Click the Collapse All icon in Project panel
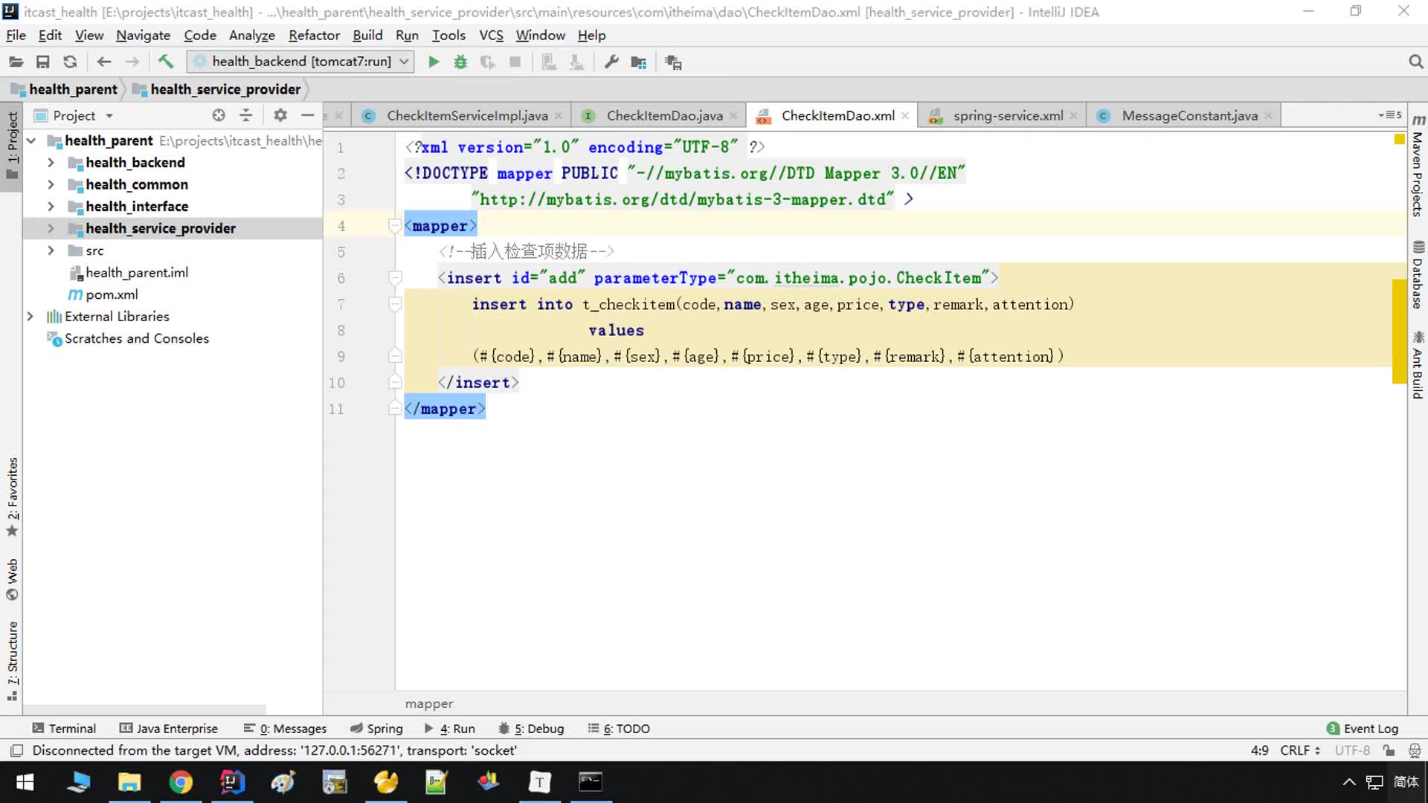 coord(246,115)
